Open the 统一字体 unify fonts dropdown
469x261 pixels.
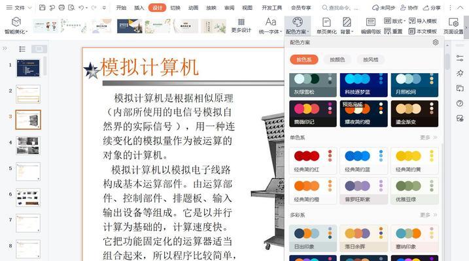pos(270,25)
